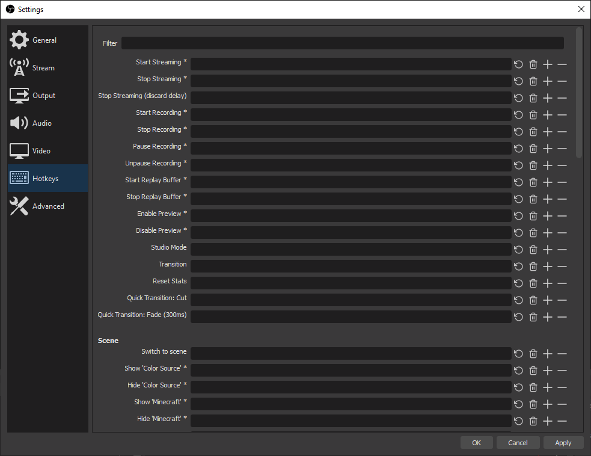This screenshot has height=456, width=591.
Task: Cancel the settings dialog
Action: coord(518,442)
